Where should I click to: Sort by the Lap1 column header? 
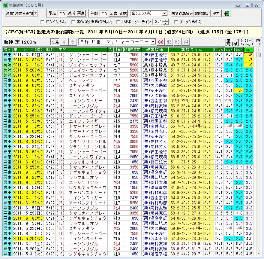[x=248, y=49]
